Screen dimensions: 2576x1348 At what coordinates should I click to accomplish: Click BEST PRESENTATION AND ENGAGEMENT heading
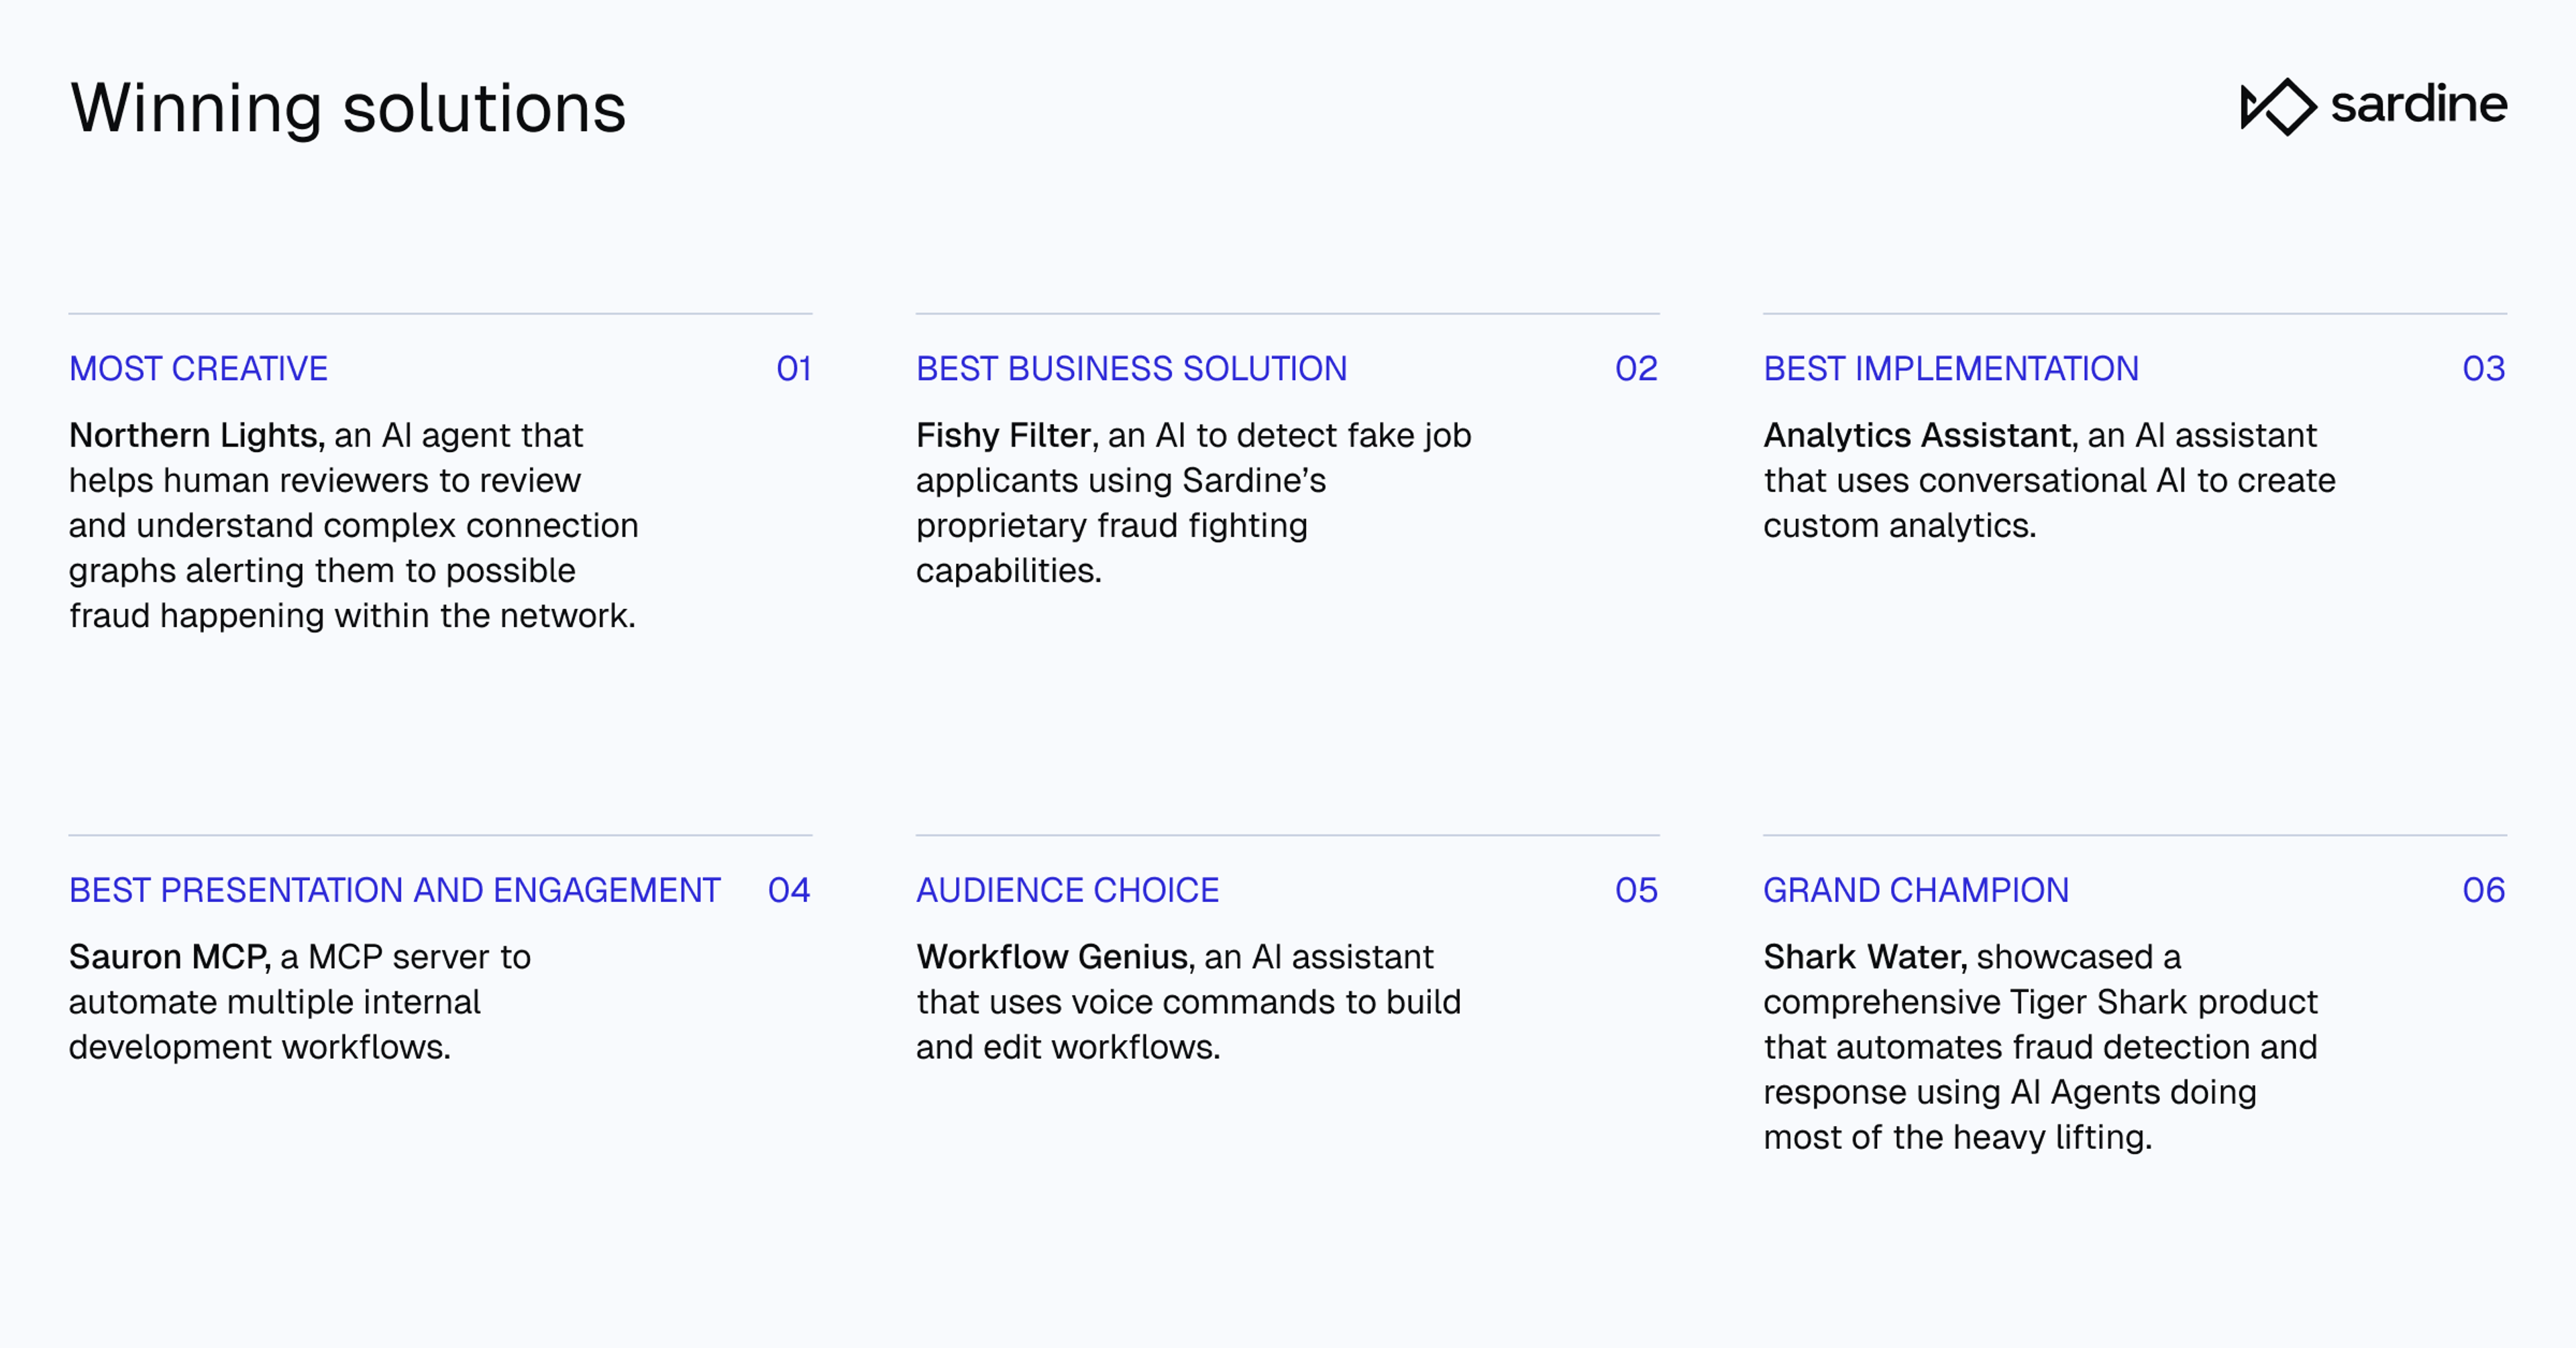394,890
